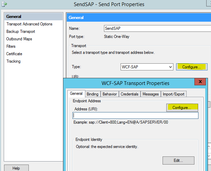This screenshot has width=211, height=171.
Task: Click the Address (URI) text field
Action: 135,115
